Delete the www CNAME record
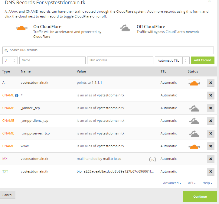The image size is (219, 204). pyautogui.click(x=211, y=146)
